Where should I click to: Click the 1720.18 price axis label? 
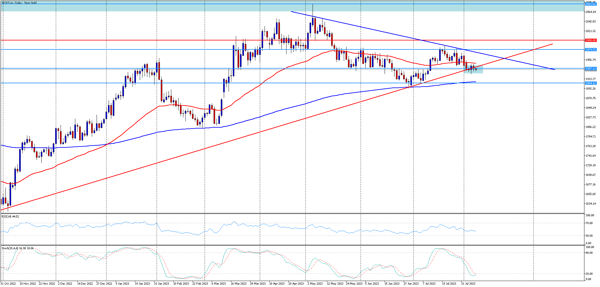pos(591,165)
